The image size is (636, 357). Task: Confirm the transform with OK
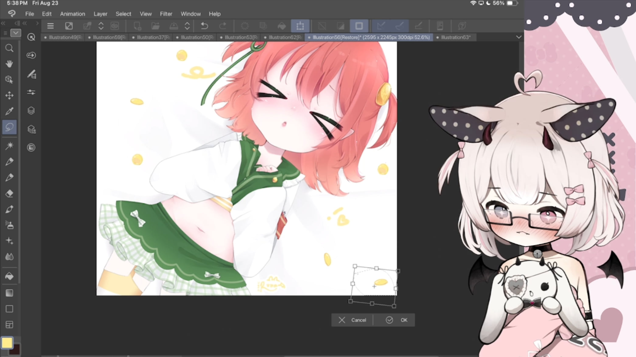coord(396,320)
